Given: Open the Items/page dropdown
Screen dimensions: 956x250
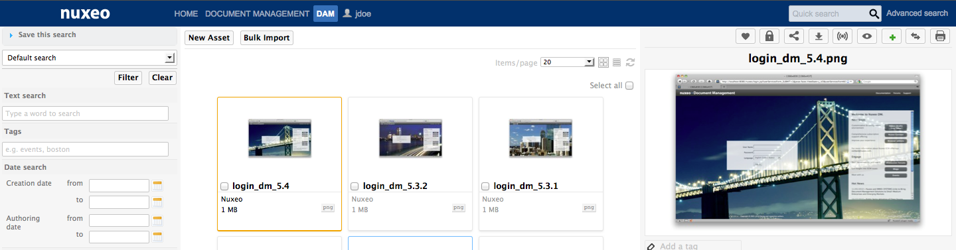Looking at the screenshot, I should (x=568, y=62).
